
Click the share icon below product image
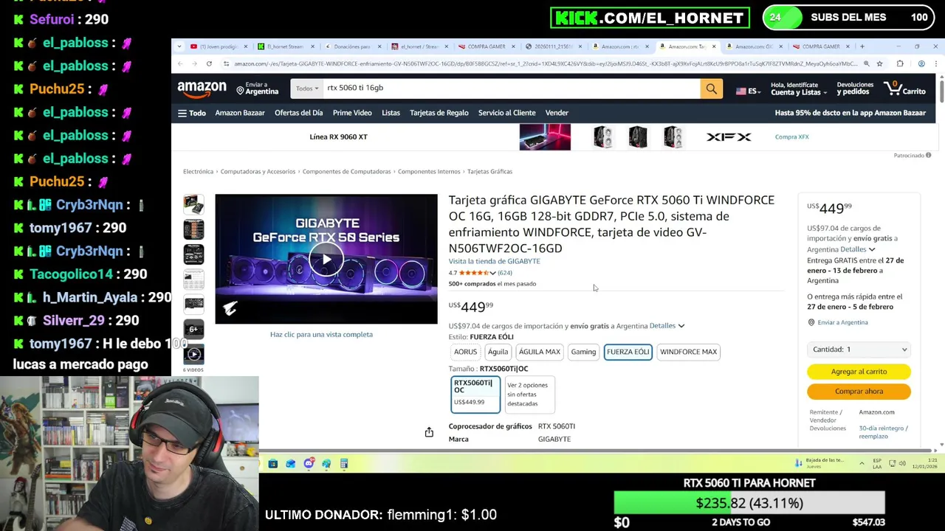[429, 432]
